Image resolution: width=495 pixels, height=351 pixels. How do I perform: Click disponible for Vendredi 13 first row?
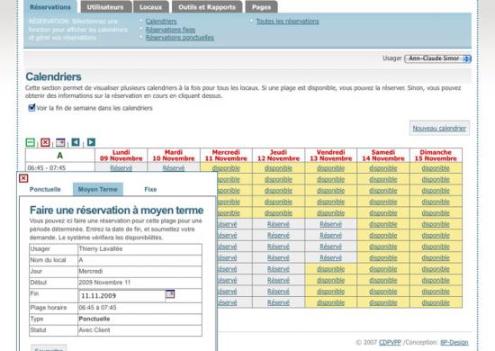pos(331,168)
